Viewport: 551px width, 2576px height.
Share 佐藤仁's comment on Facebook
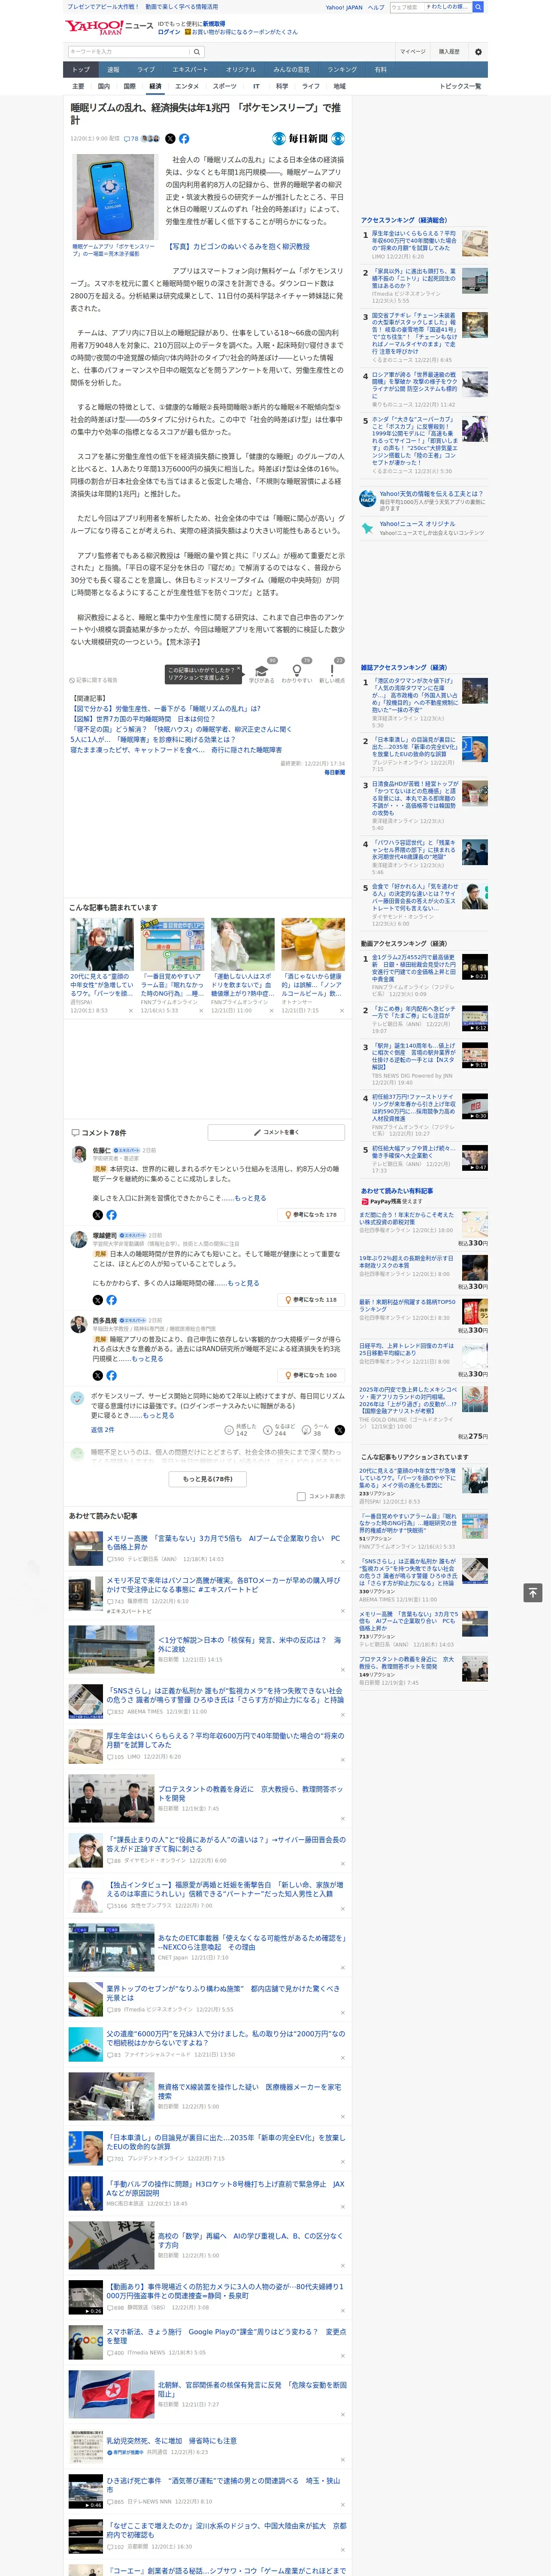[111, 1215]
